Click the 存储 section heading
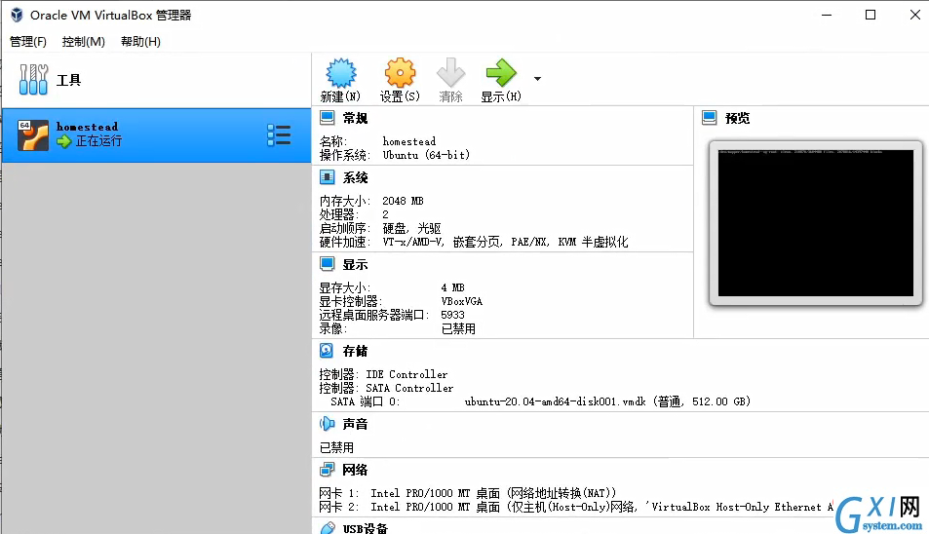Image resolution: width=929 pixels, height=534 pixels. pos(355,351)
